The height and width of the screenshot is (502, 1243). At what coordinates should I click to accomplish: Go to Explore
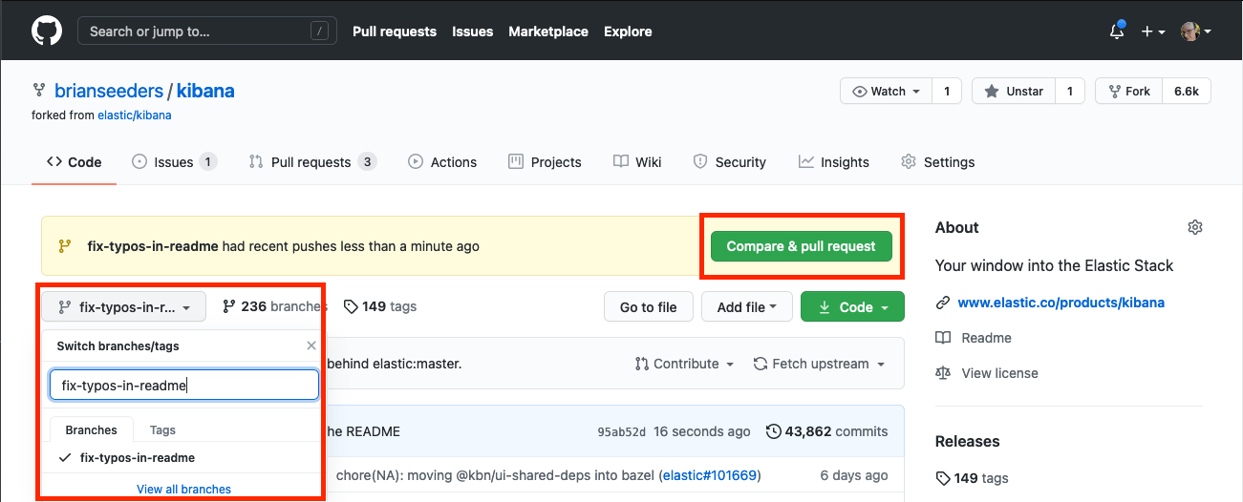coord(628,31)
